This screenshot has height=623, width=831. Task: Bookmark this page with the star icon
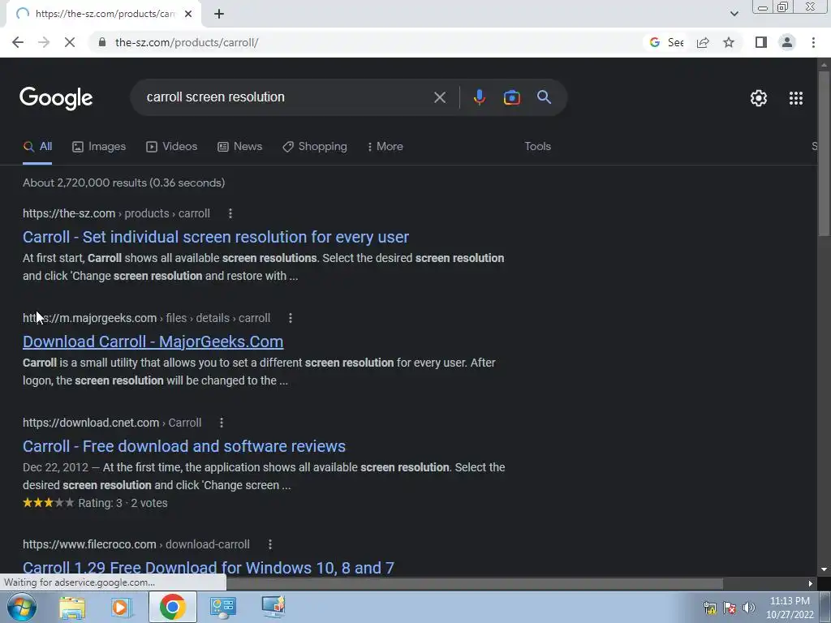[x=729, y=42]
